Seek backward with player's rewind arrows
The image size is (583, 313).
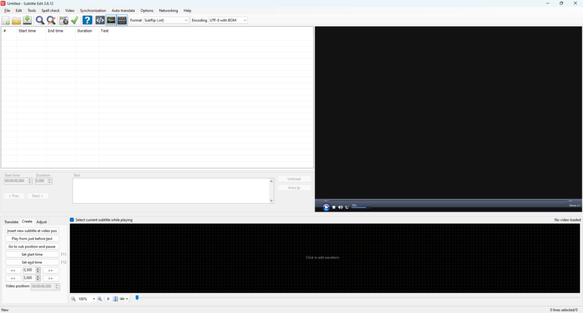326,201
